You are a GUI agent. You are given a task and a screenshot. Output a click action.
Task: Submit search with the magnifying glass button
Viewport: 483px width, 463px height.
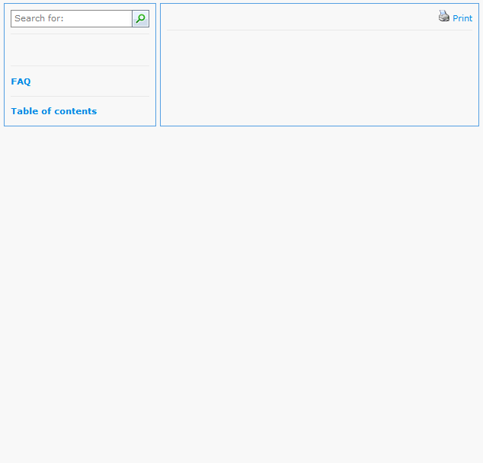(140, 19)
